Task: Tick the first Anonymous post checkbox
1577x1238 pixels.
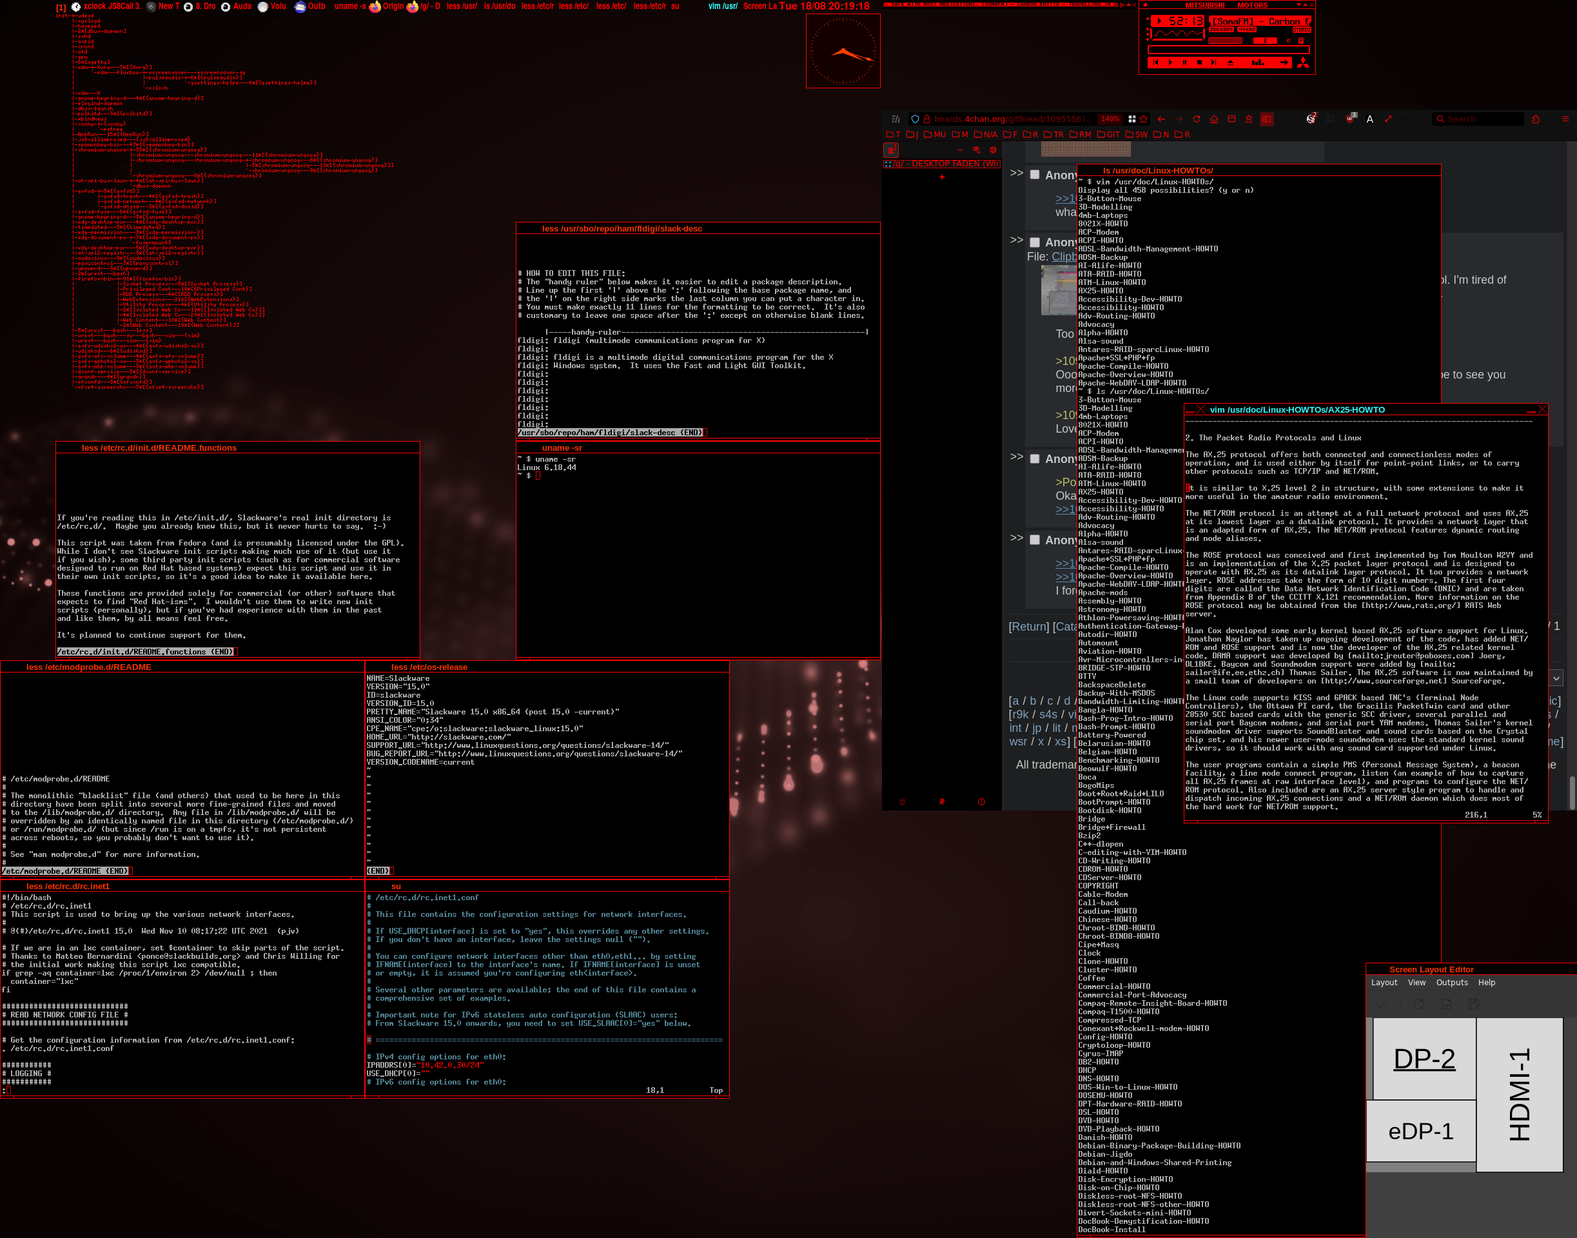Action: tap(1035, 175)
